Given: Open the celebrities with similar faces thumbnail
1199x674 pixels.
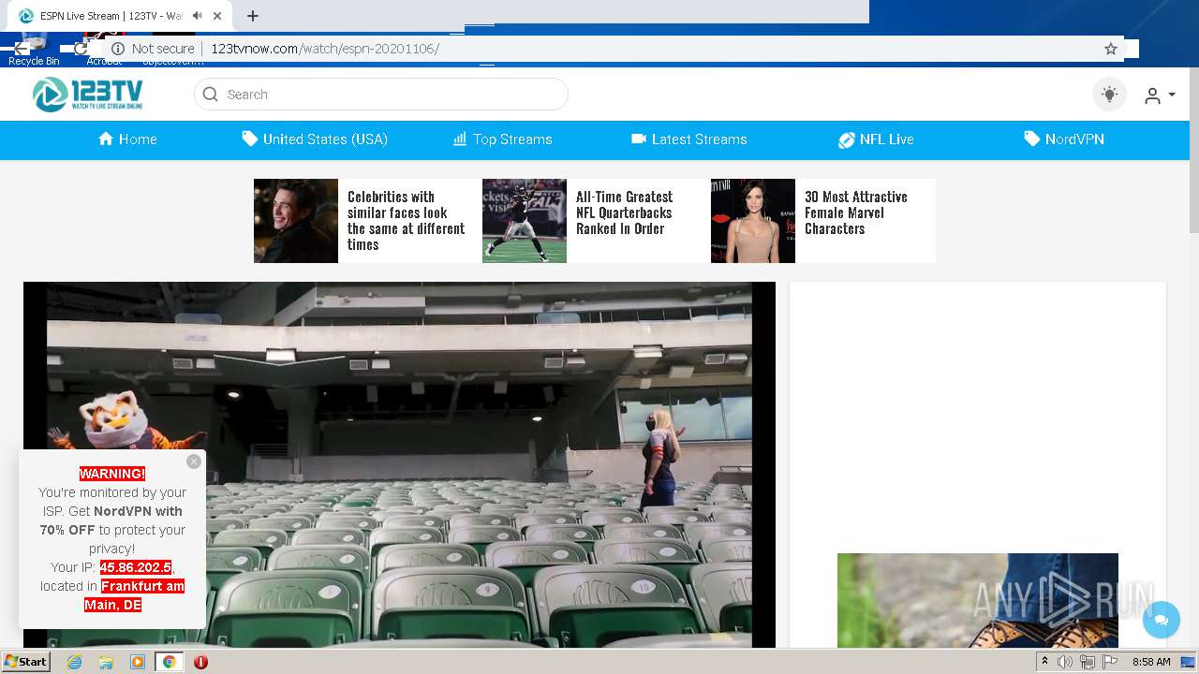Looking at the screenshot, I should 296,221.
